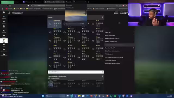Open the Untradeable Duplicates three-dot options menu
Viewport: 174px width, 98px height.
(102, 76)
